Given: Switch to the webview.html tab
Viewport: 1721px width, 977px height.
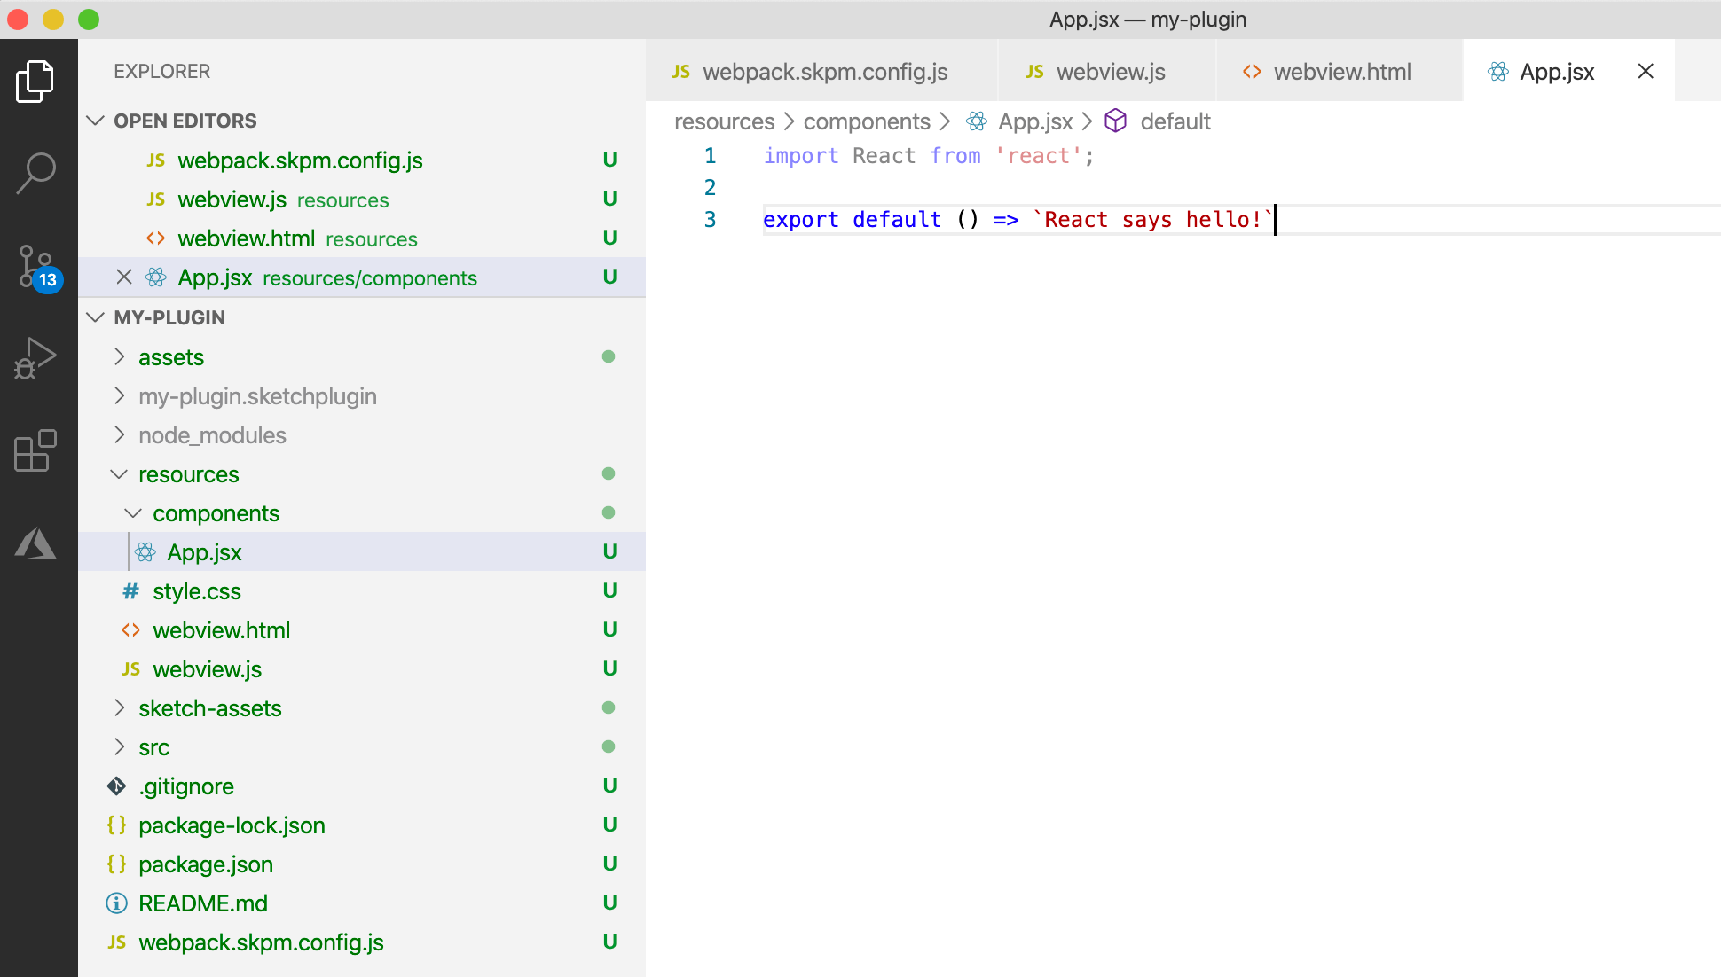Looking at the screenshot, I should [x=1341, y=72].
